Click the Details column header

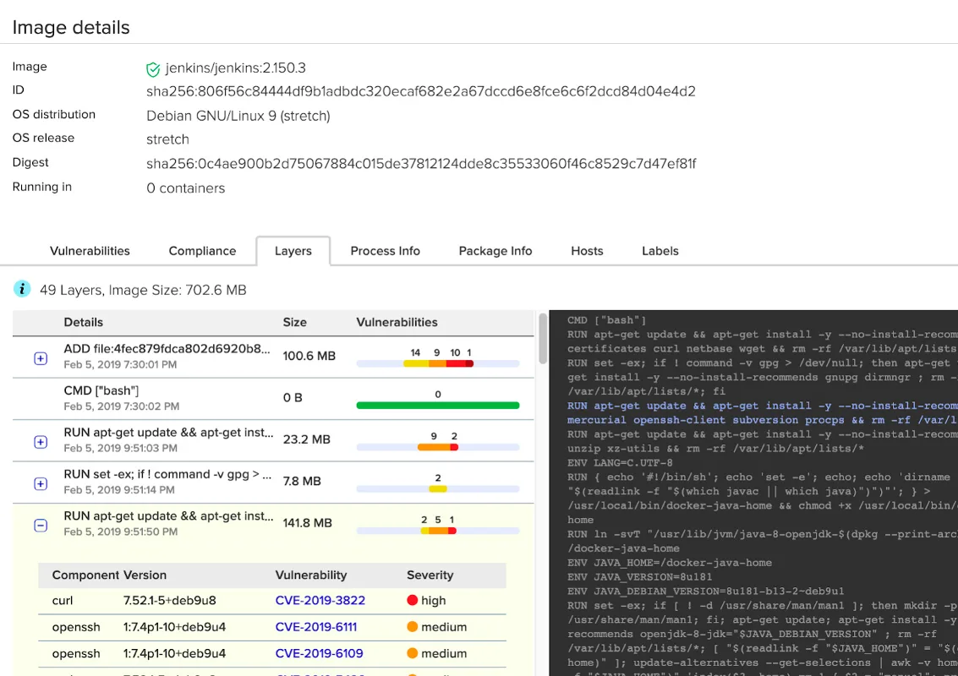click(x=83, y=323)
